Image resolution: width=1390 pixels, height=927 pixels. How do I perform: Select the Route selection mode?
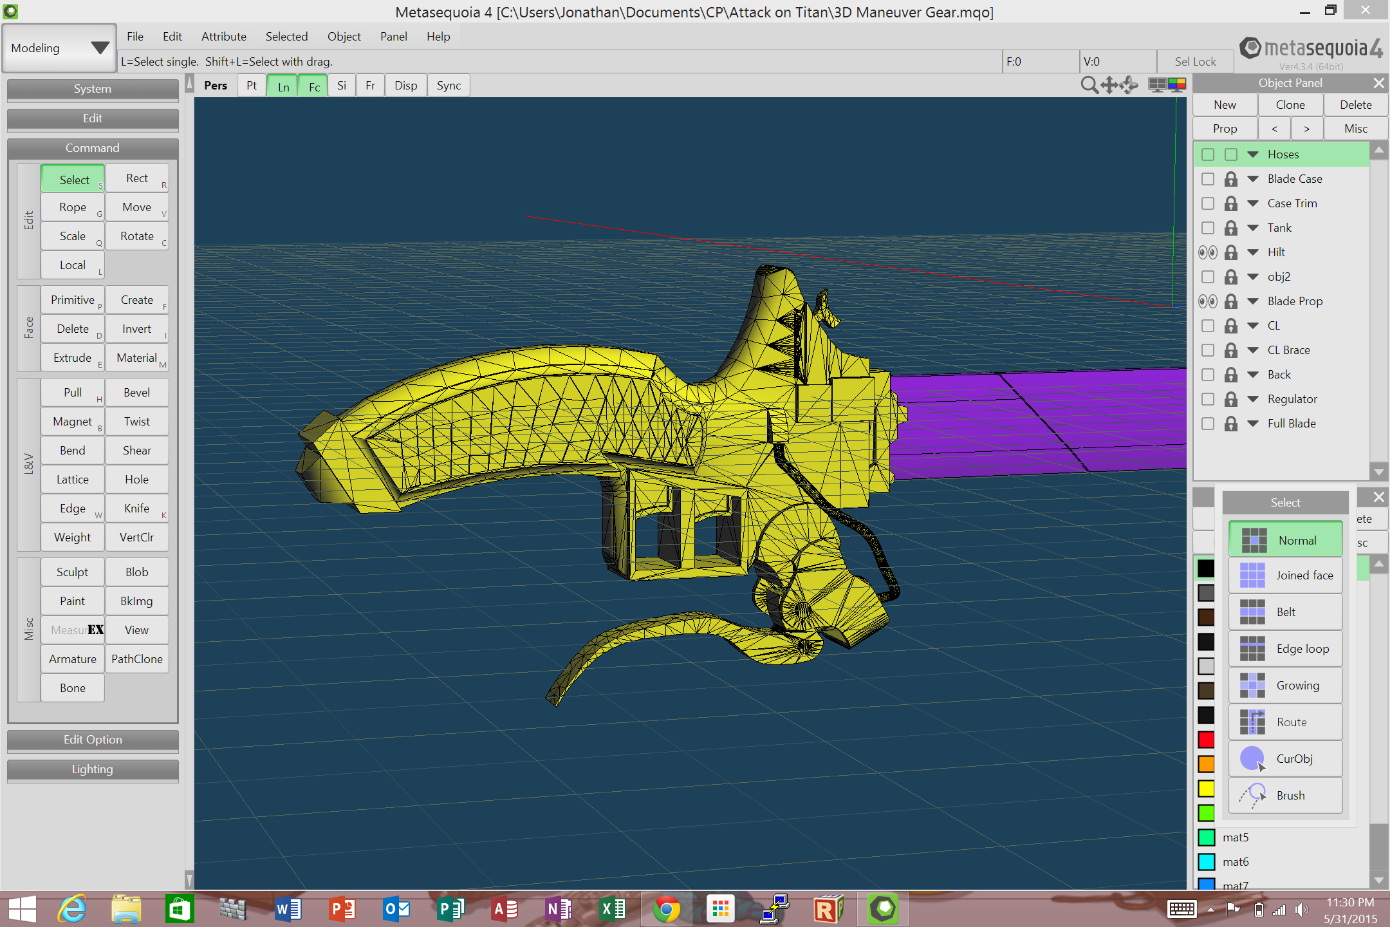coord(1285,722)
